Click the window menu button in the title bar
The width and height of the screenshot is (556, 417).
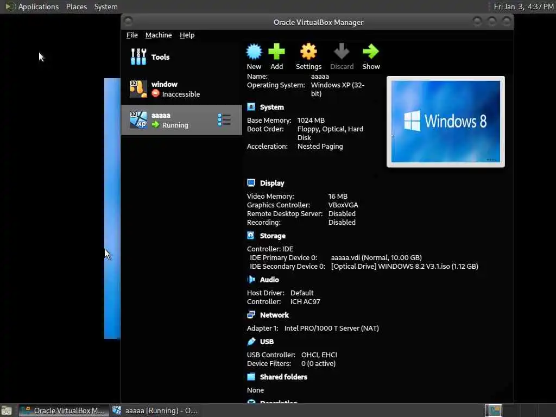click(128, 22)
